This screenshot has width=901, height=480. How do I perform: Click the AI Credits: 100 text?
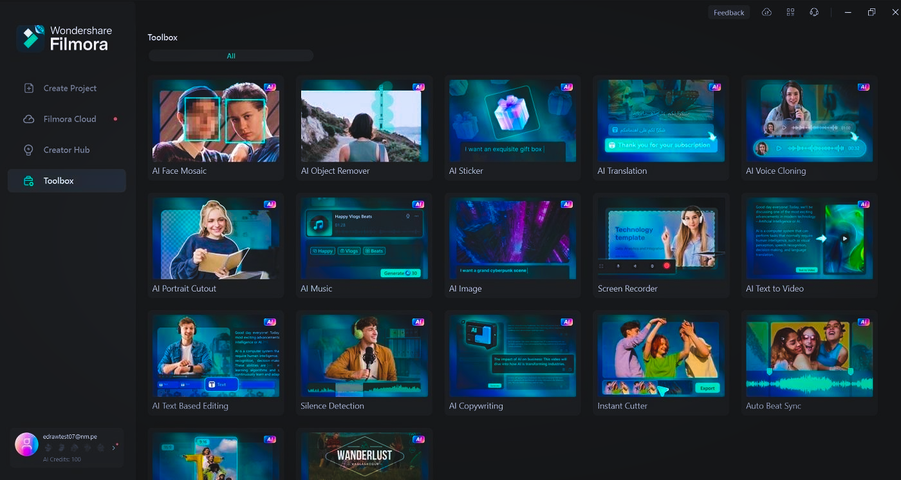[x=62, y=459]
